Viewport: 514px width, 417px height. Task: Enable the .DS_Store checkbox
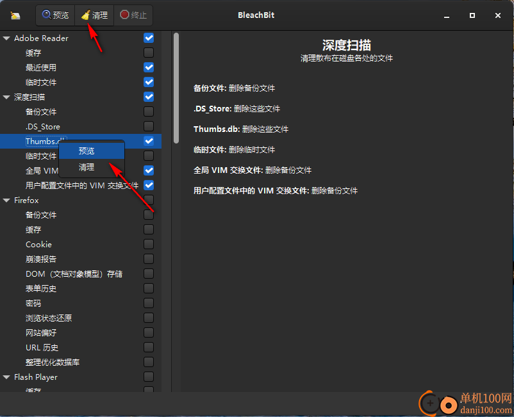(149, 126)
